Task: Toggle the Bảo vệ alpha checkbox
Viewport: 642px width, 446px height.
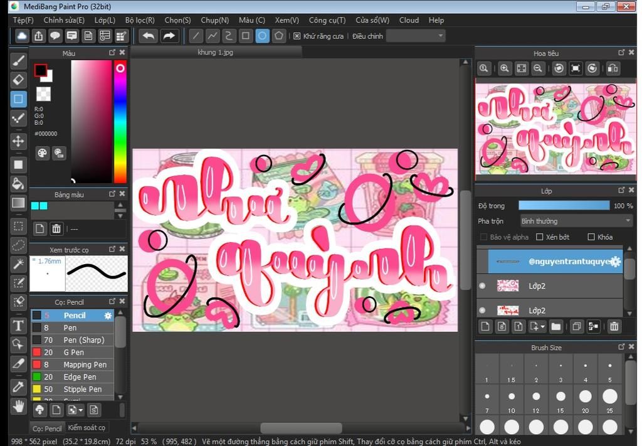Action: [483, 237]
